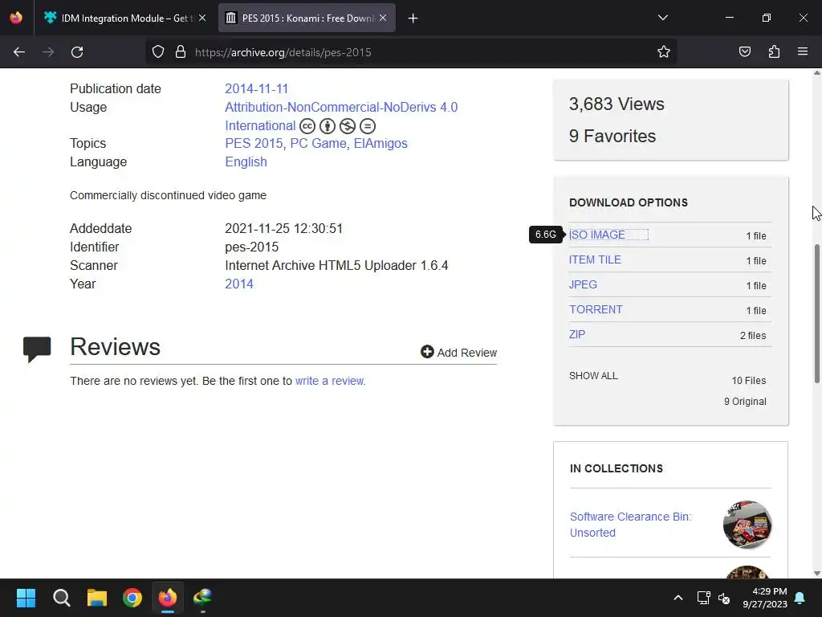Expand the ZIP download option
The height and width of the screenshot is (617, 822).
(577, 334)
